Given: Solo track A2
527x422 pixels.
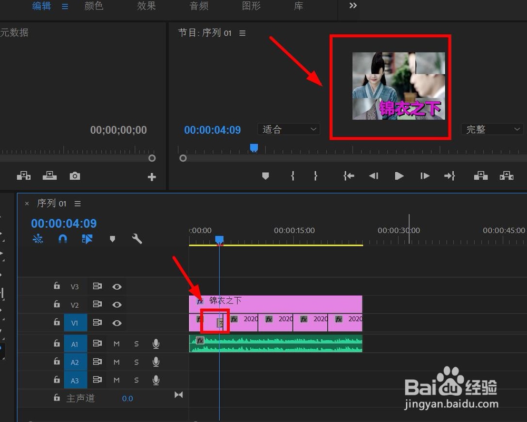Looking at the screenshot, I should click(136, 362).
